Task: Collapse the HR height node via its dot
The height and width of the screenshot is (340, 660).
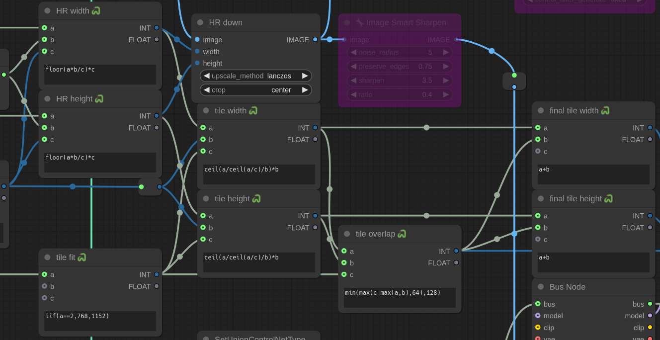Action: point(47,99)
